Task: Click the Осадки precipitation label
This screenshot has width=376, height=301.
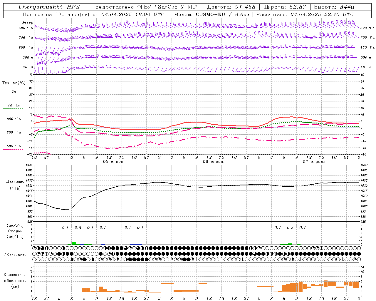Action: click(x=15, y=231)
